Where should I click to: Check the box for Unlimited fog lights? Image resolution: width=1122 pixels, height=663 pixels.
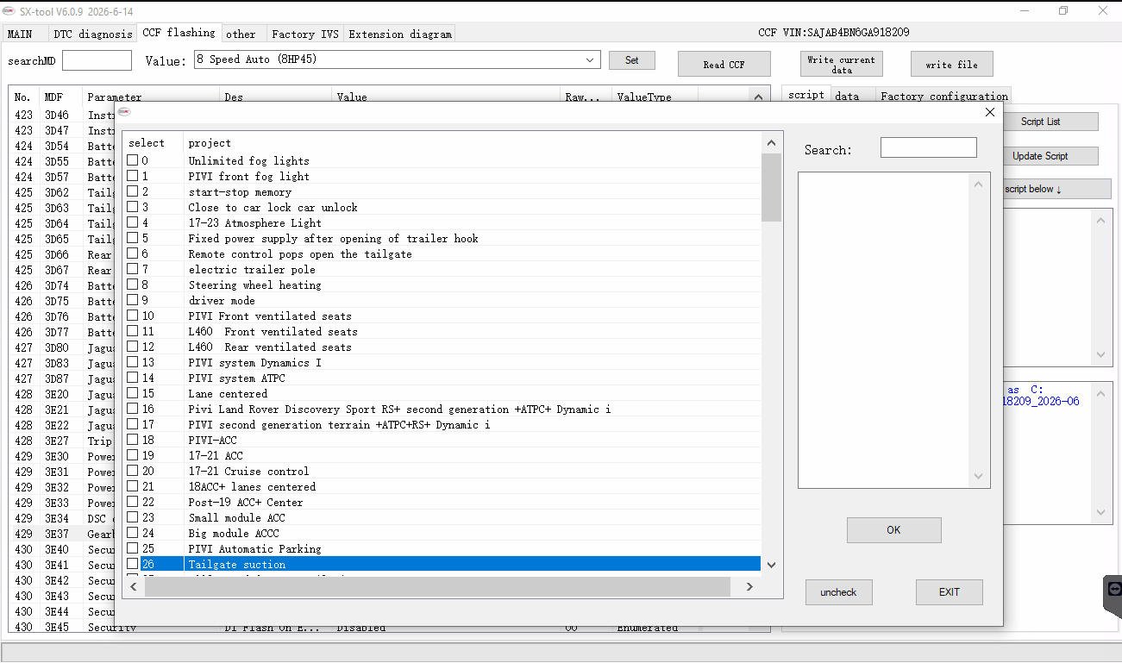pos(133,160)
